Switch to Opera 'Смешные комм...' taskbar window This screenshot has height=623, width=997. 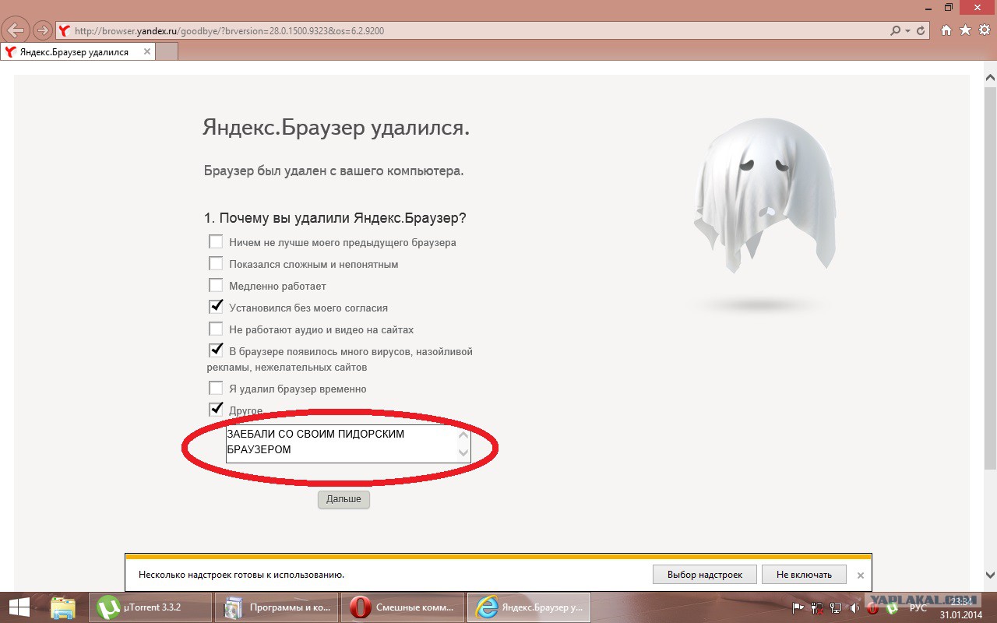(403, 607)
